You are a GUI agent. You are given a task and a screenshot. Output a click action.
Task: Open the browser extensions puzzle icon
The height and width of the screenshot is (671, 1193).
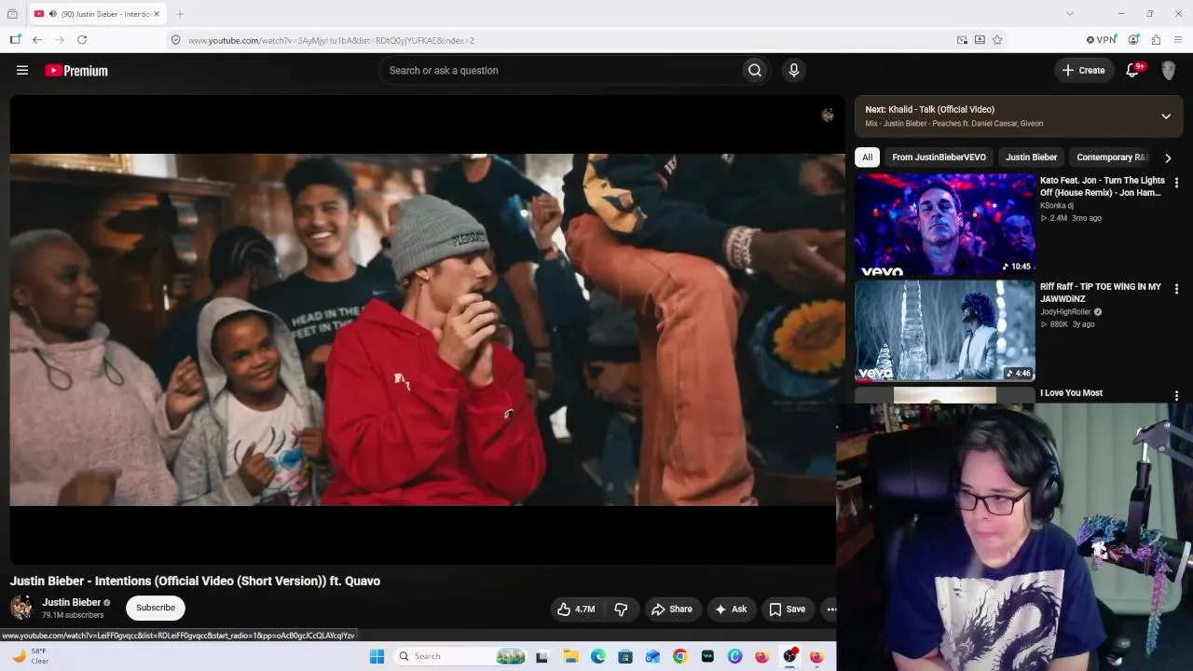[1156, 40]
